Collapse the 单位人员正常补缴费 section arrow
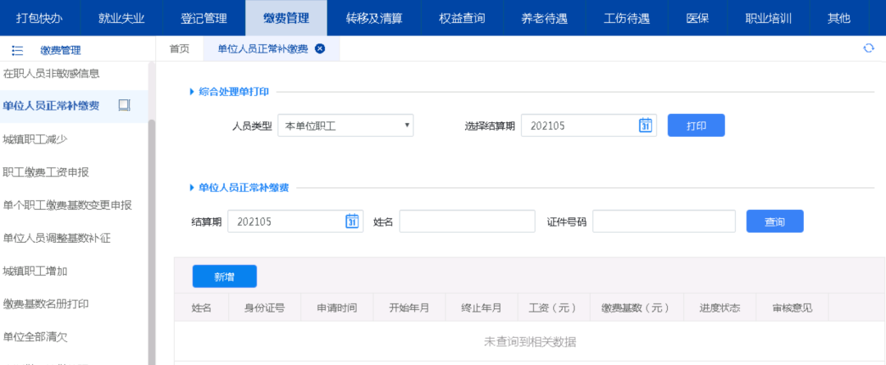The image size is (886, 365). pos(192,188)
